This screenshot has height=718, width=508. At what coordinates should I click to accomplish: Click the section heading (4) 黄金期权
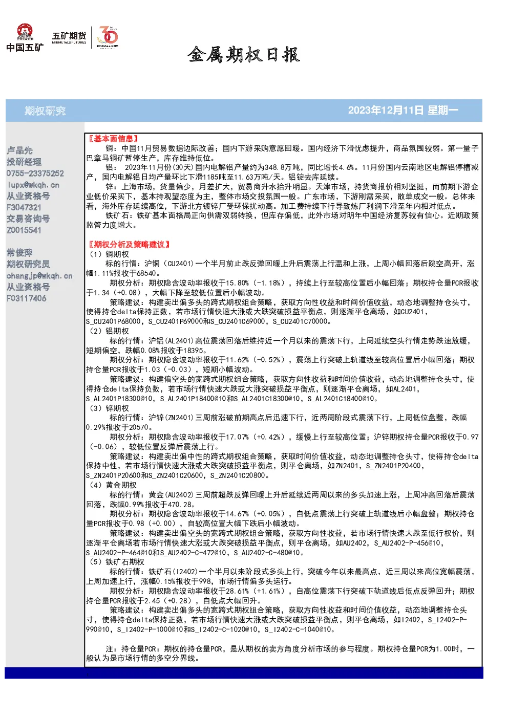pos(113,485)
